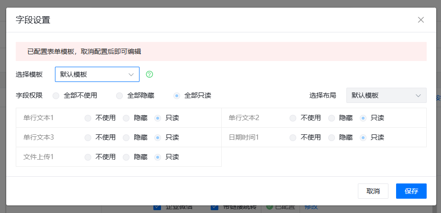The width and height of the screenshot is (441, 213).
Task: Set 单行文本3 to 不使用
Action: click(88, 137)
